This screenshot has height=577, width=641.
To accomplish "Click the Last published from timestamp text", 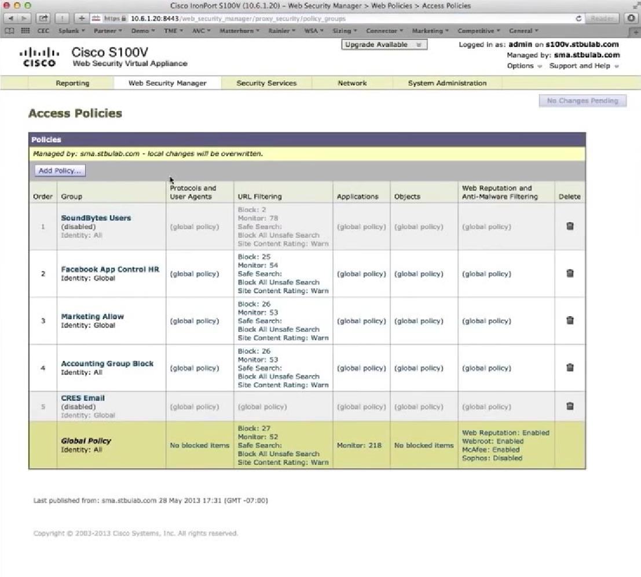I will point(151,500).
